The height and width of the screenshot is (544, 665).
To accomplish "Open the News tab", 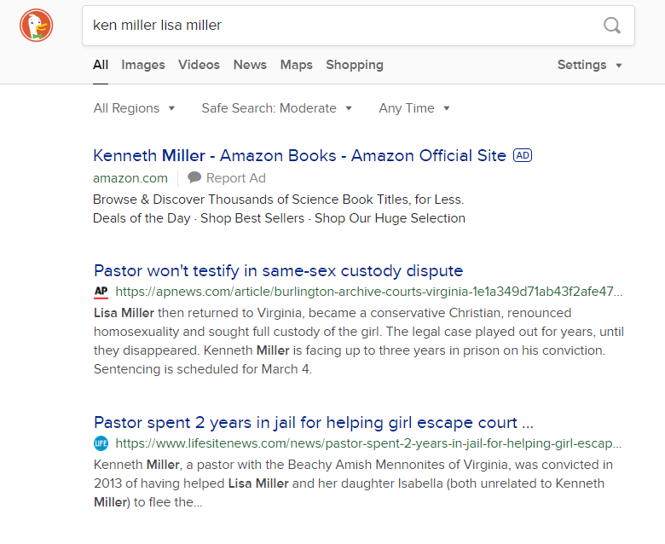I will pos(250,65).
